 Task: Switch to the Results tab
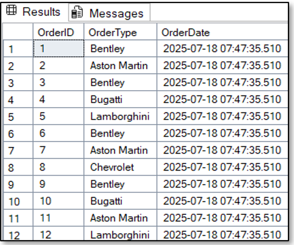tap(35, 11)
